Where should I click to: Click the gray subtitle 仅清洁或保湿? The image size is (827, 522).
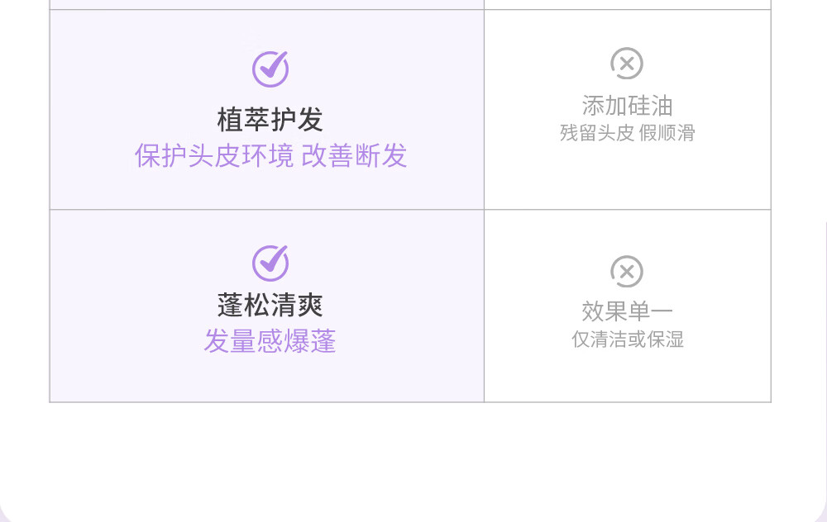click(627, 339)
